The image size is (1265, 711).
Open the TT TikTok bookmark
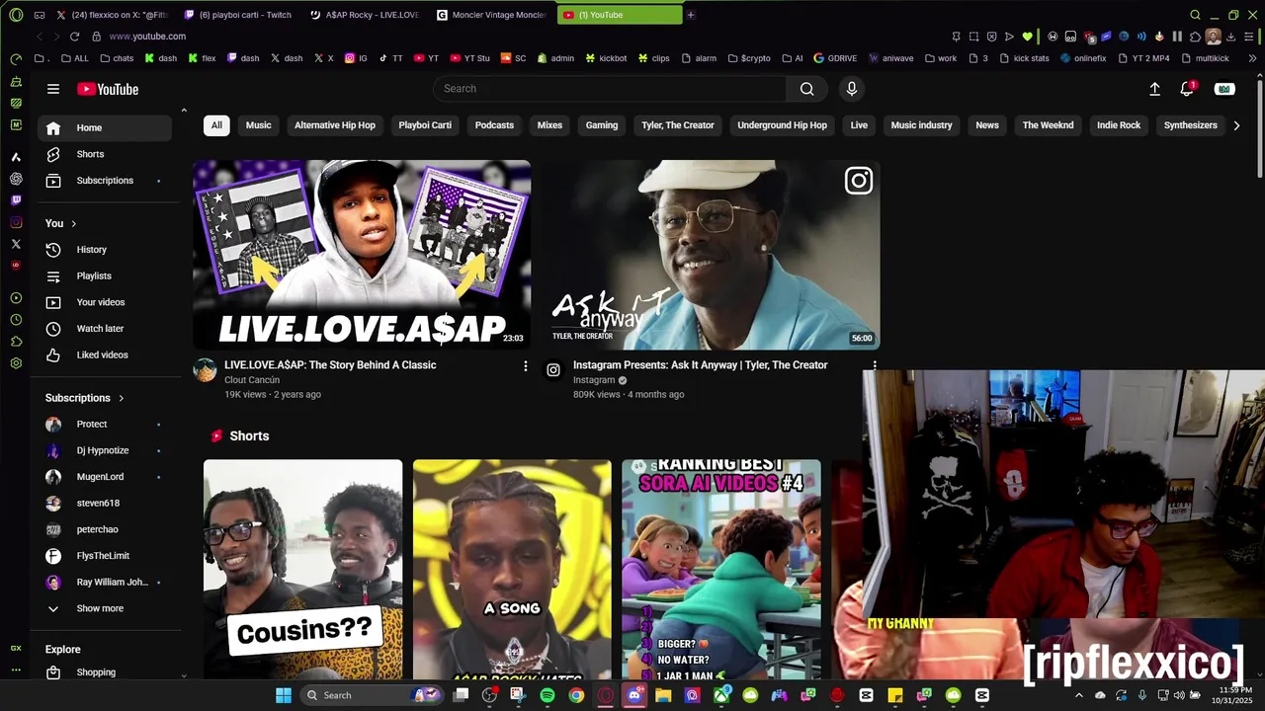pyautogui.click(x=391, y=58)
